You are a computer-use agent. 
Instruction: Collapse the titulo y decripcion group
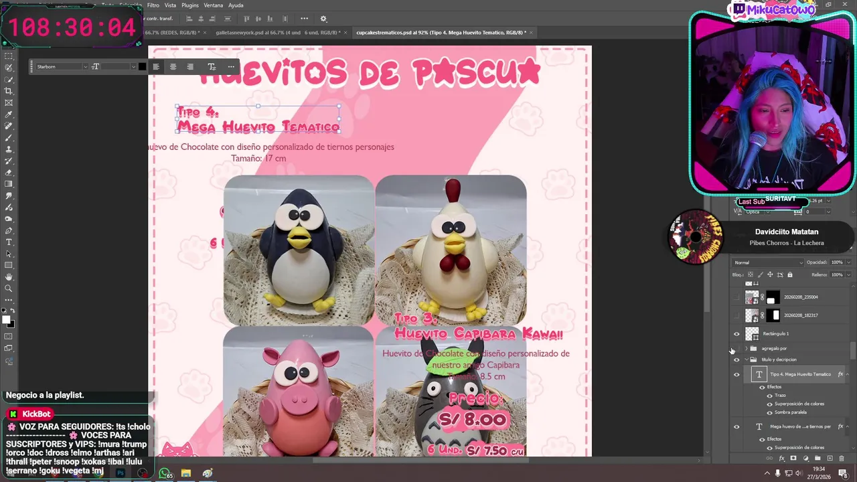coord(747,359)
